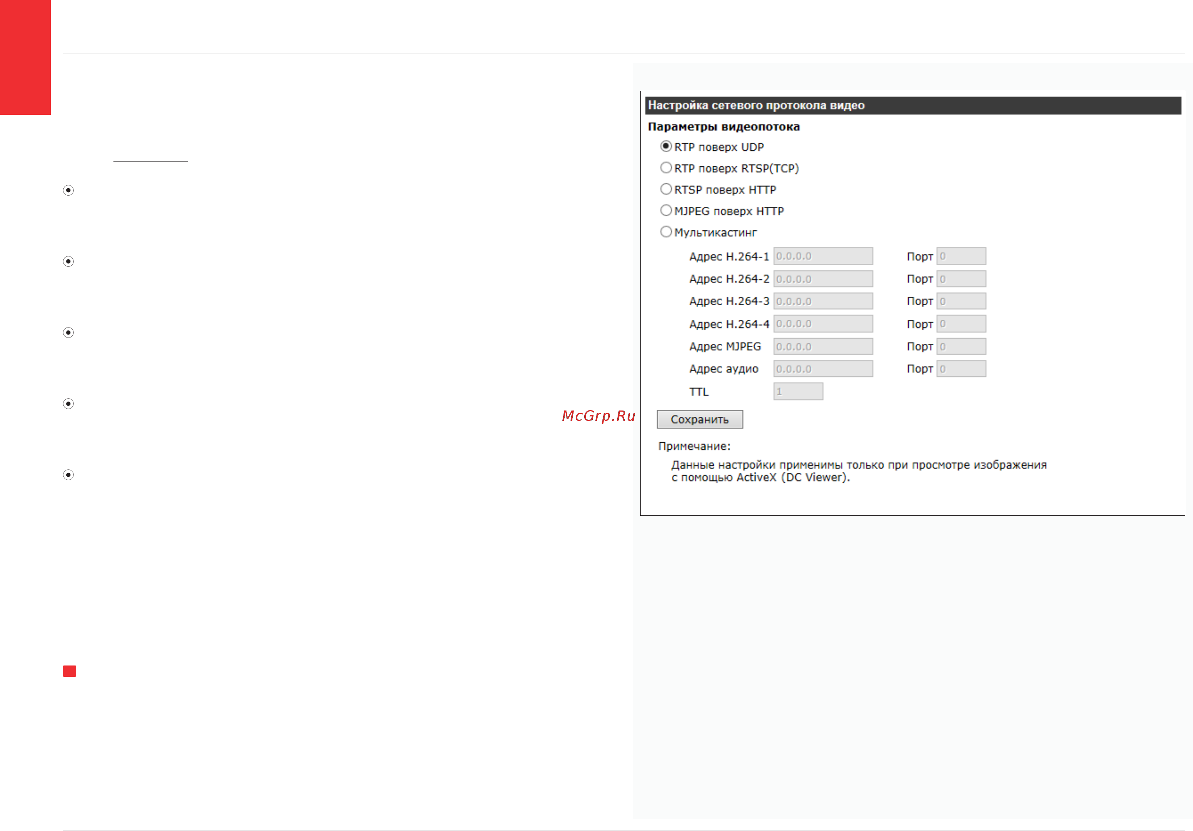Click the Адрес H.264-4 address field
The height and width of the screenshot is (831, 1193).
(x=823, y=323)
